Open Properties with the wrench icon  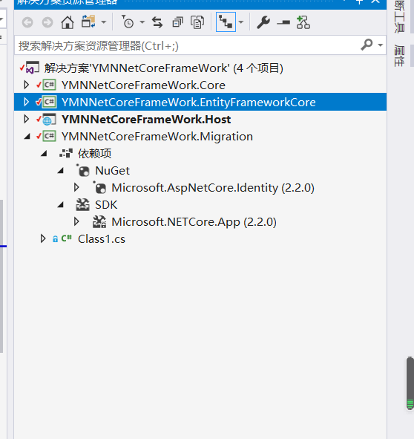(263, 22)
